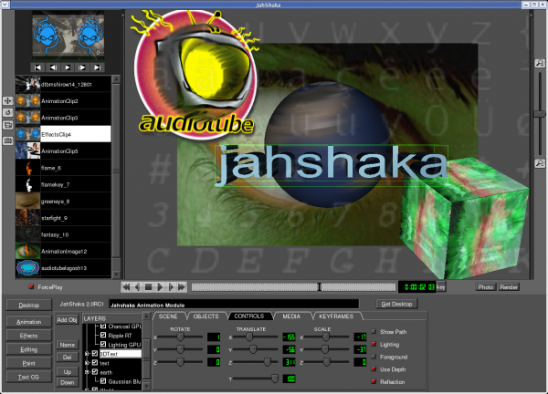The height and width of the screenshot is (394, 548).
Task: Click rewind on the main transport bar
Action: tap(126, 287)
